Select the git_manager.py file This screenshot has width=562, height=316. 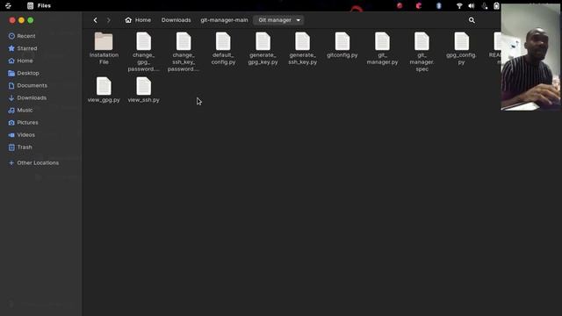pyautogui.click(x=382, y=48)
